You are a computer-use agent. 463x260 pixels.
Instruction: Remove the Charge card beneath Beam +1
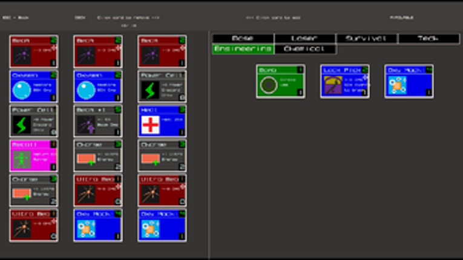(97, 156)
